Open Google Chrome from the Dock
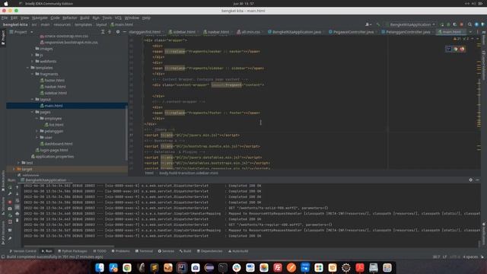The width and height of the screenshot is (487, 274). pos(127,267)
